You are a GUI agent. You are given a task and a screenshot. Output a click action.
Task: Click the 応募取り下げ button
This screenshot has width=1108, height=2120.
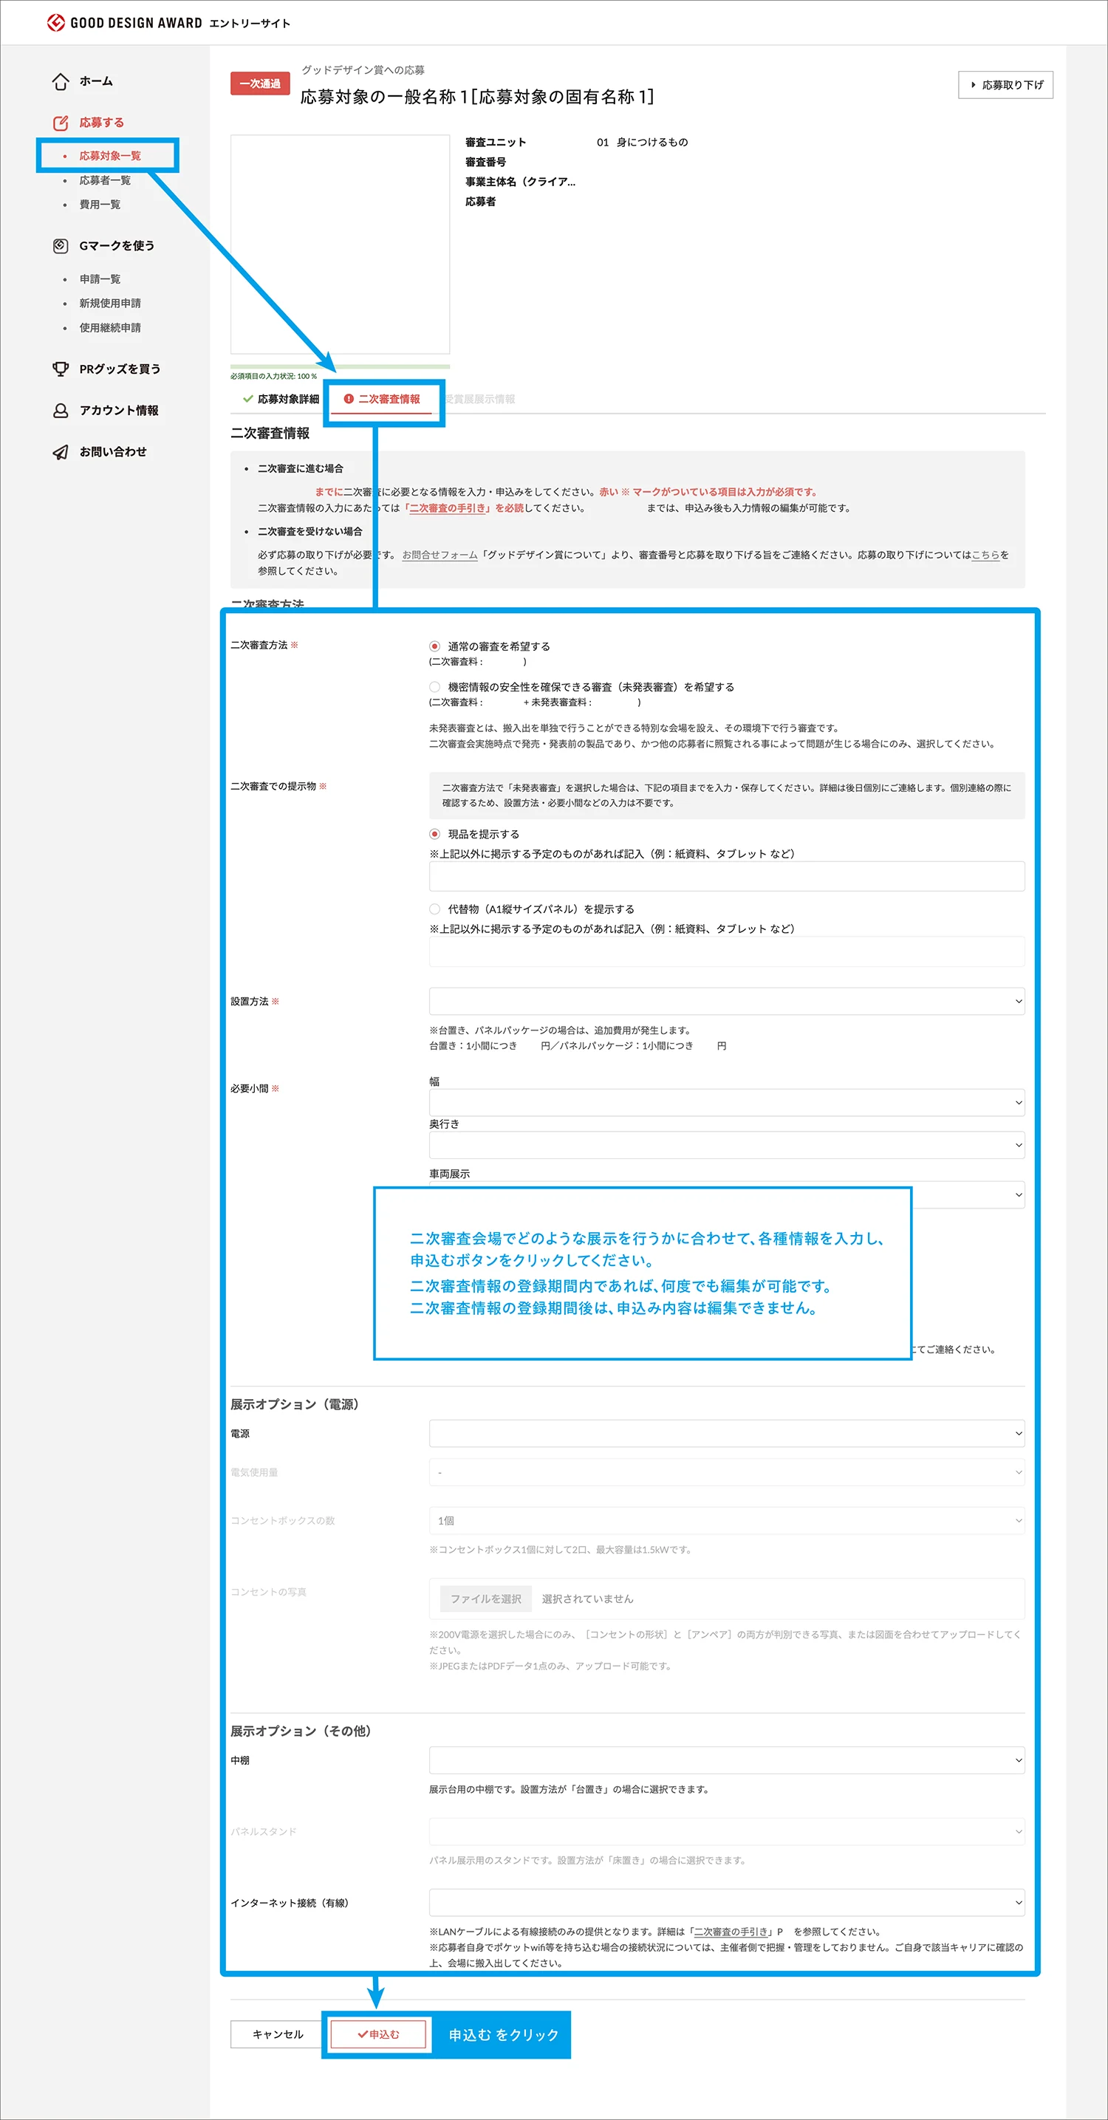(x=1005, y=85)
